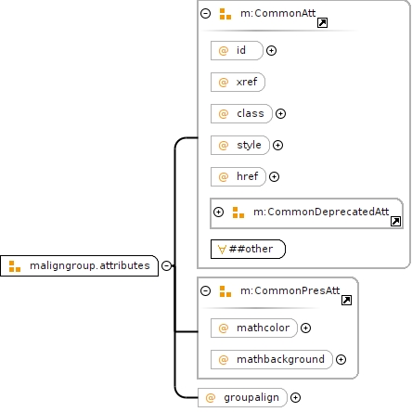The image size is (412, 412).
Task: Click the m:CommonDeprecatedAtt group icon
Action: 238,212
